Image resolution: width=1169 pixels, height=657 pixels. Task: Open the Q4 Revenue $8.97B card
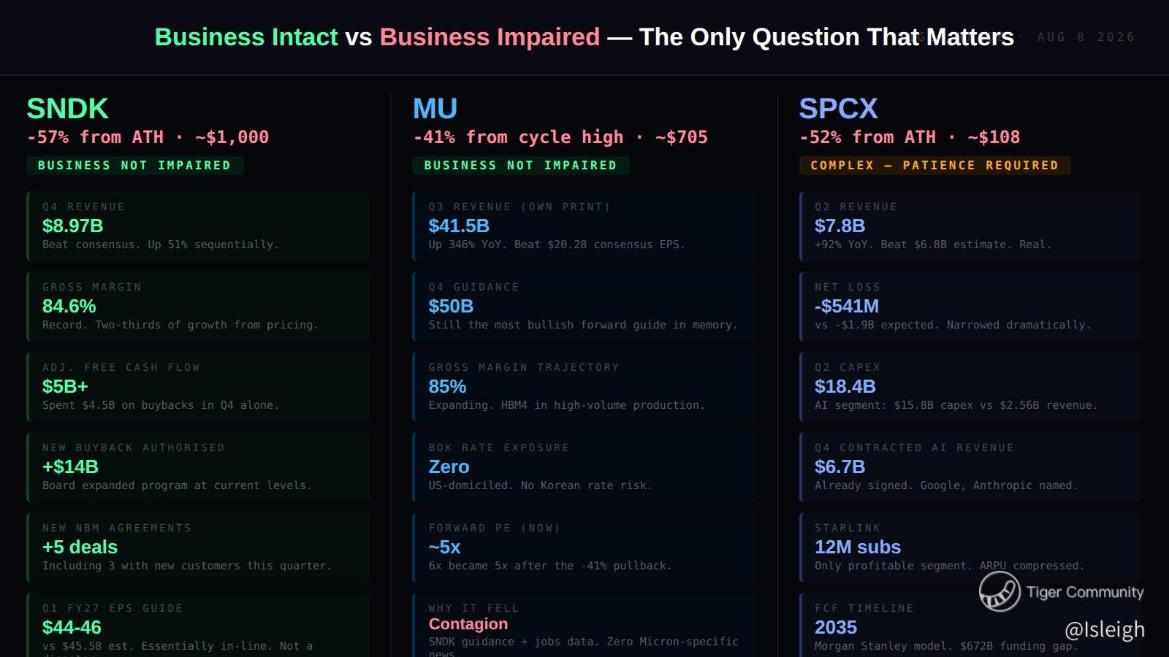(199, 226)
